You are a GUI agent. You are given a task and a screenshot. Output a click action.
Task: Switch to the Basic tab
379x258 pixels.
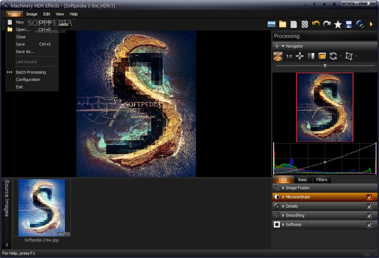pyautogui.click(x=303, y=180)
